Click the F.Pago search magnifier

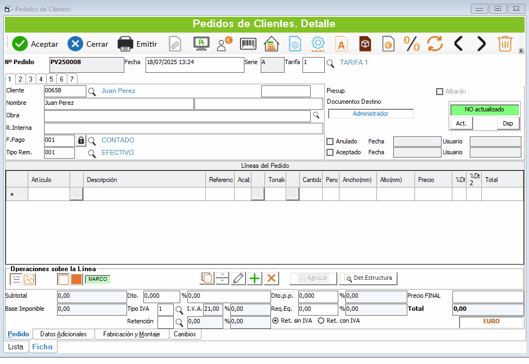tap(92, 141)
